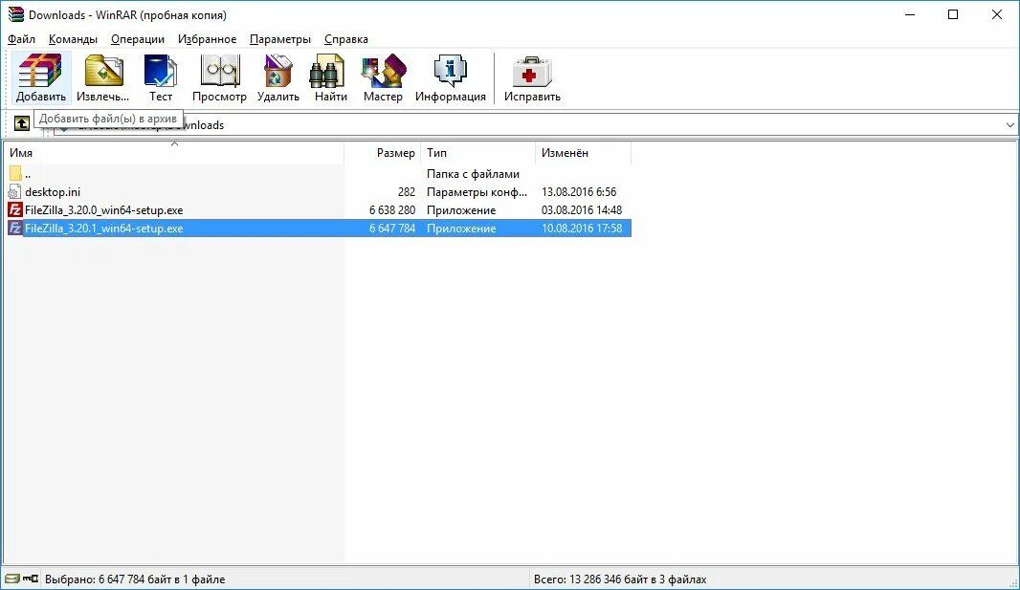Select FileZilla_3.20.0_win64-setup.exe file name
Image resolution: width=1020 pixels, height=590 pixels.
[x=104, y=209]
